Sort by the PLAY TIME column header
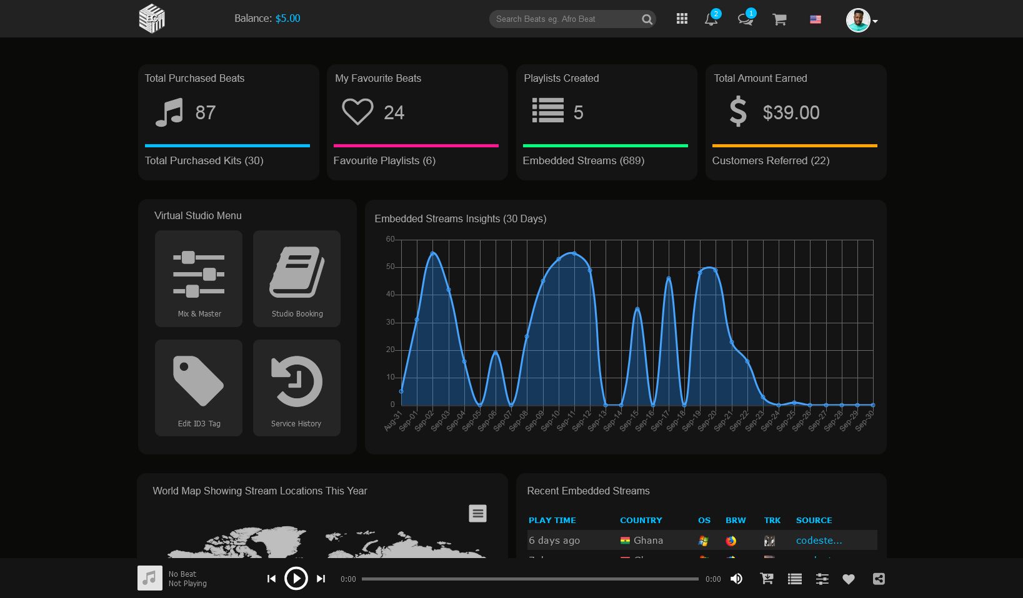 coord(552,520)
